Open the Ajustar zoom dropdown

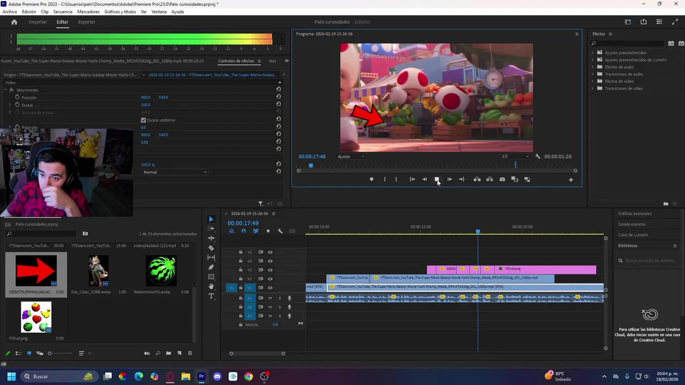(351, 157)
